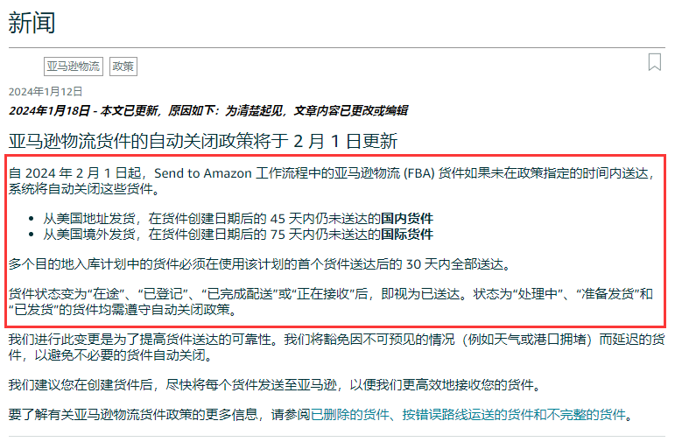Image resolution: width=682 pixels, height=442 pixels.
Task: Select the 政策 tag
Action: pyautogui.click(x=123, y=67)
